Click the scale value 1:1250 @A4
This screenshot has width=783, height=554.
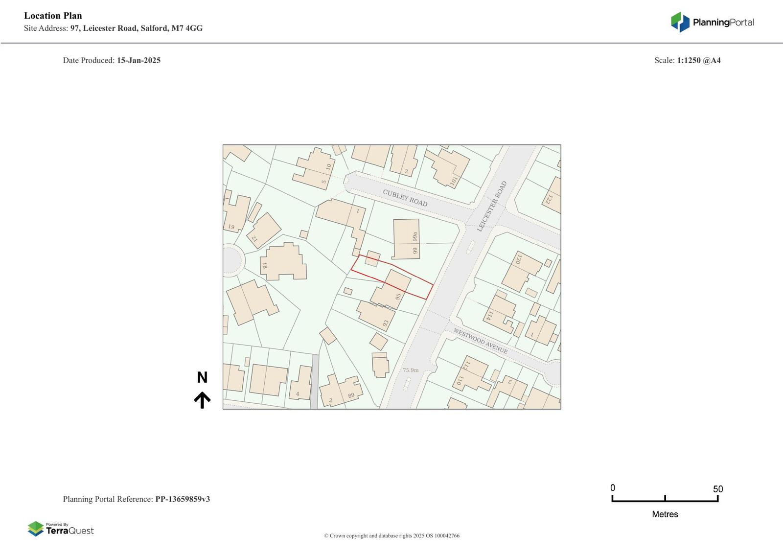coord(698,60)
